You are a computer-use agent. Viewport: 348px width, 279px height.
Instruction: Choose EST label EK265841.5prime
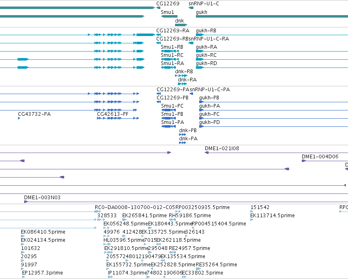[x=144, y=216]
